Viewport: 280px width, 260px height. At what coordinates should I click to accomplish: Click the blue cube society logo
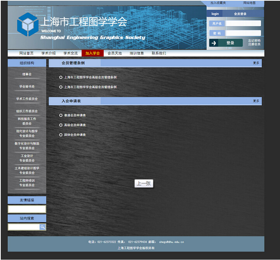[x=28, y=25]
